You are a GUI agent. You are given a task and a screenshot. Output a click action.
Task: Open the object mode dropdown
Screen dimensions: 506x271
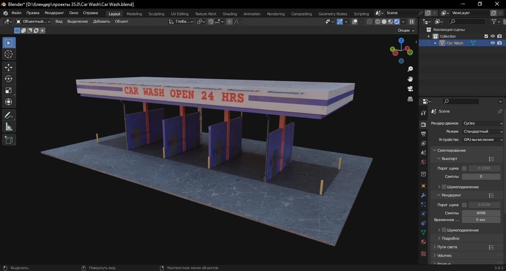pos(34,22)
